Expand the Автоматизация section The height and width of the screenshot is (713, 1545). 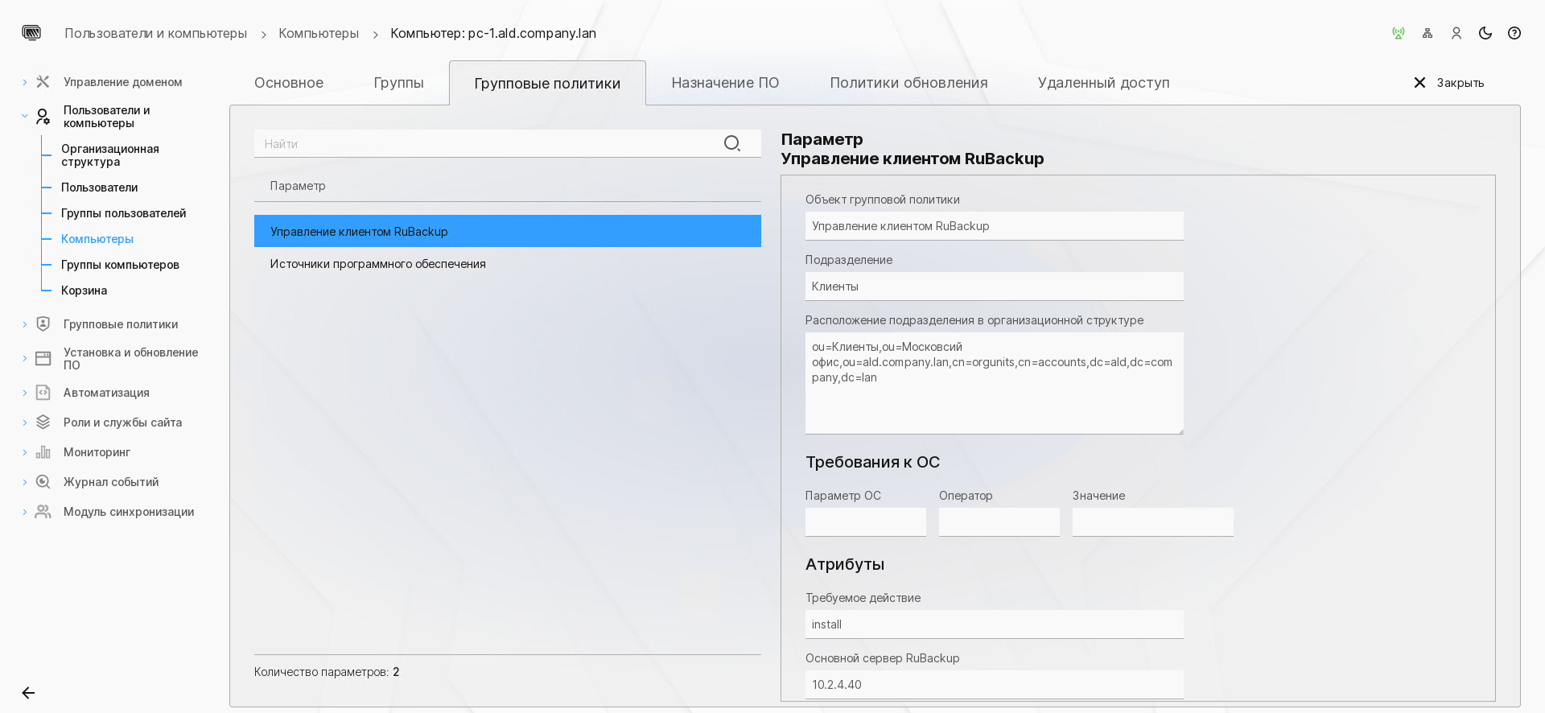click(x=25, y=393)
